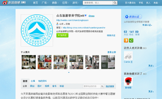The image size is (162, 99).
Task: Click 悄悄关注 link
Action: (111, 35)
